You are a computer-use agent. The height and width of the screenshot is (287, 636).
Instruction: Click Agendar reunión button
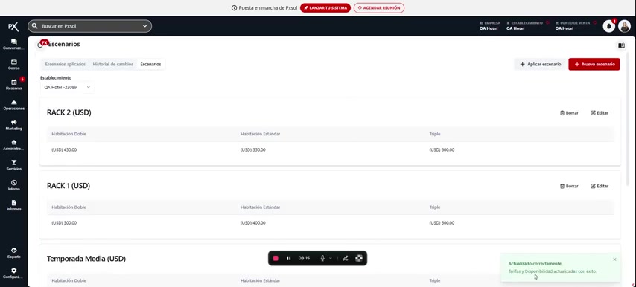[x=379, y=7]
